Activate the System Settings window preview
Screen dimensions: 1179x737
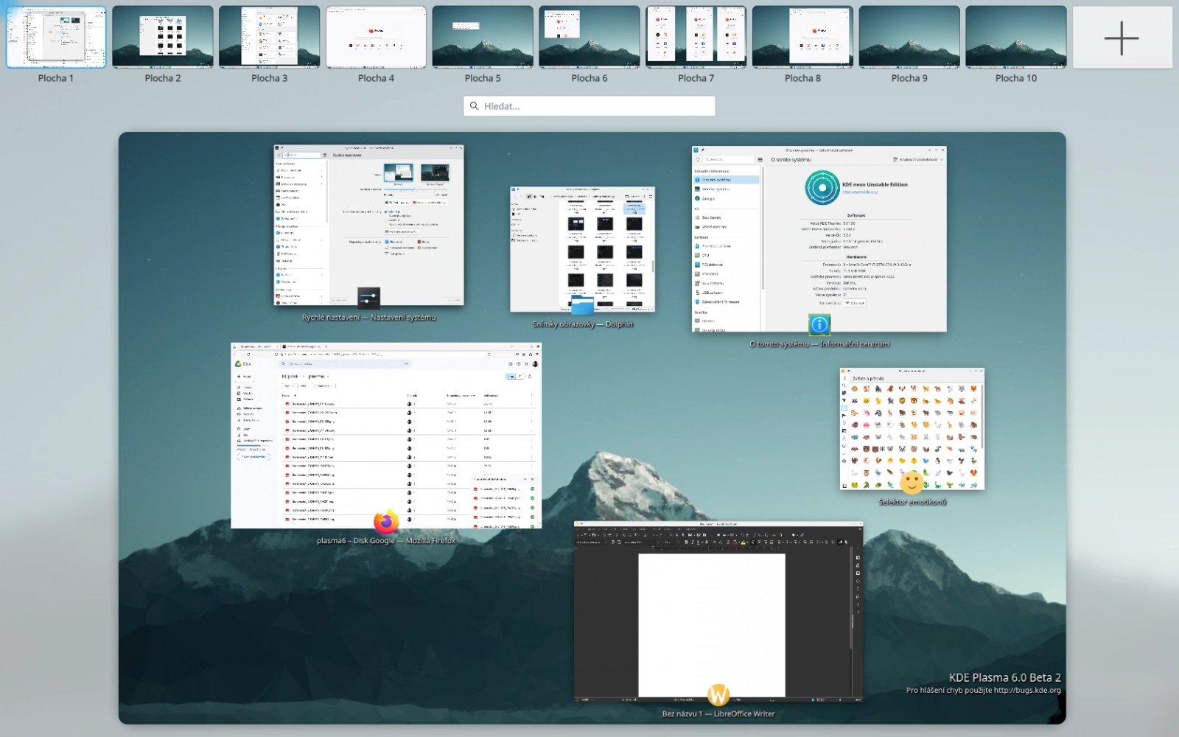(369, 225)
